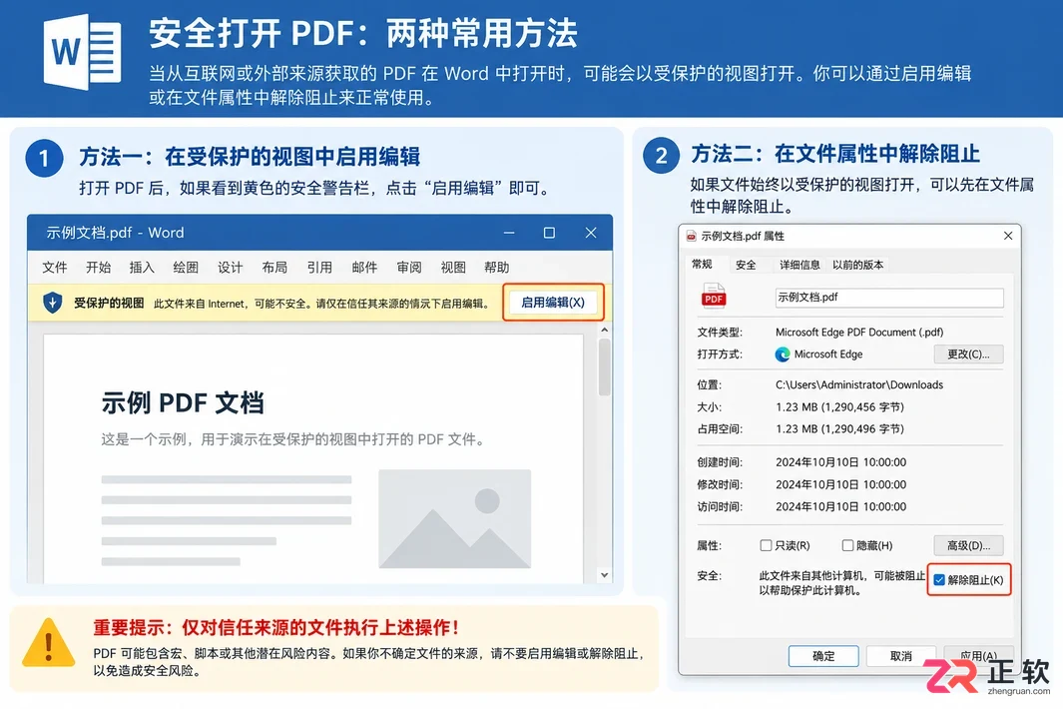This screenshot has width=1063, height=709.
Task: Open the 邮件 ribbon tab
Action: pyautogui.click(x=364, y=268)
